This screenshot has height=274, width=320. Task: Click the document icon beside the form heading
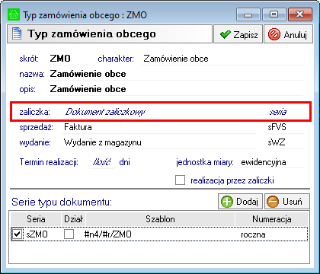pyautogui.click(x=17, y=33)
